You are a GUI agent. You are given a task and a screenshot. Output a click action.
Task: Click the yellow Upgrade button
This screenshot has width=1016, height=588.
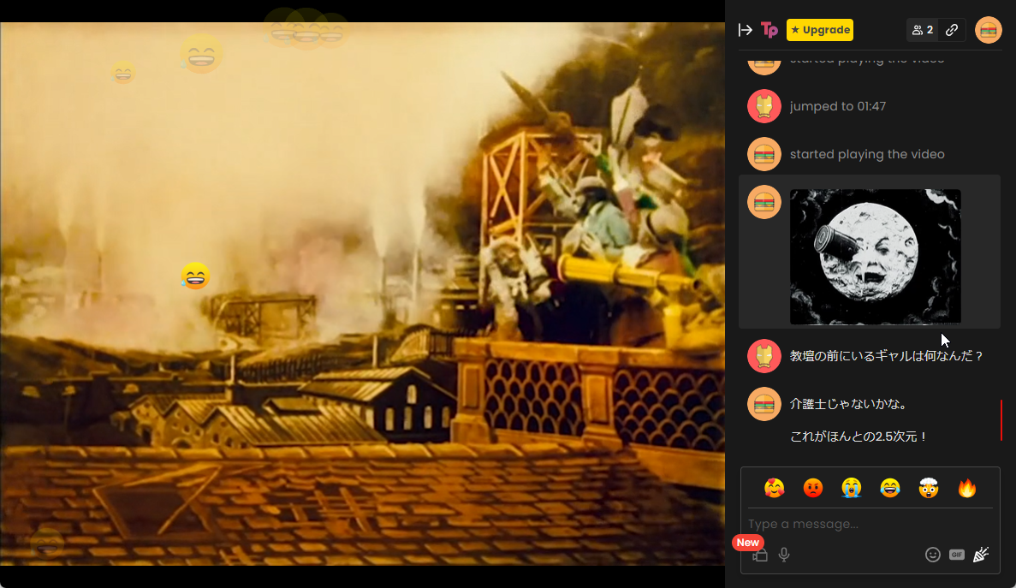click(820, 30)
